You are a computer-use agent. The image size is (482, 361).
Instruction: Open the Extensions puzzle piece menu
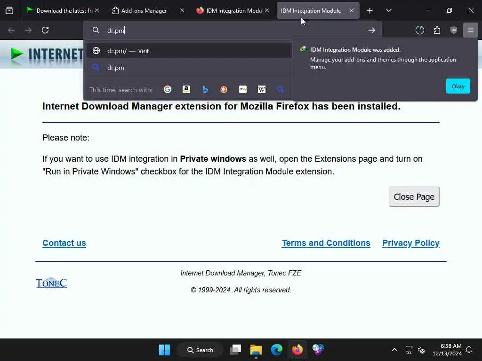(437, 30)
